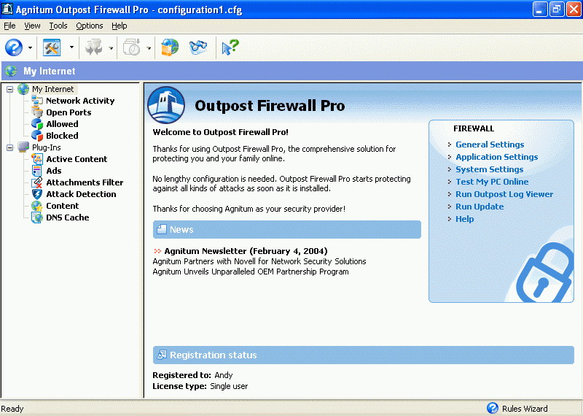583x416 pixels.
Task: Click the Rules Wizard status bar text
Action: point(525,409)
